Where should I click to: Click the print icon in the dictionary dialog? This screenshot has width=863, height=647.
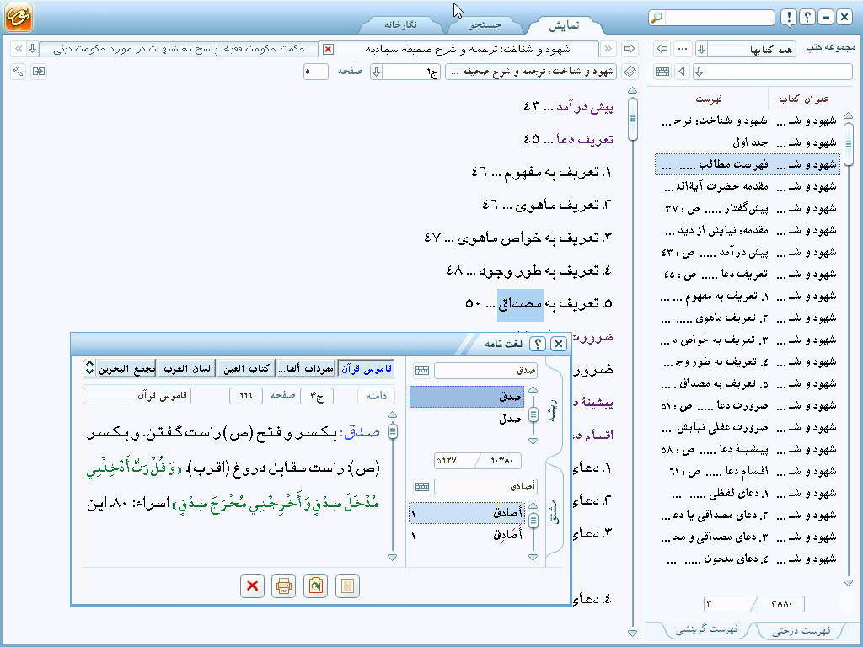[x=283, y=586]
